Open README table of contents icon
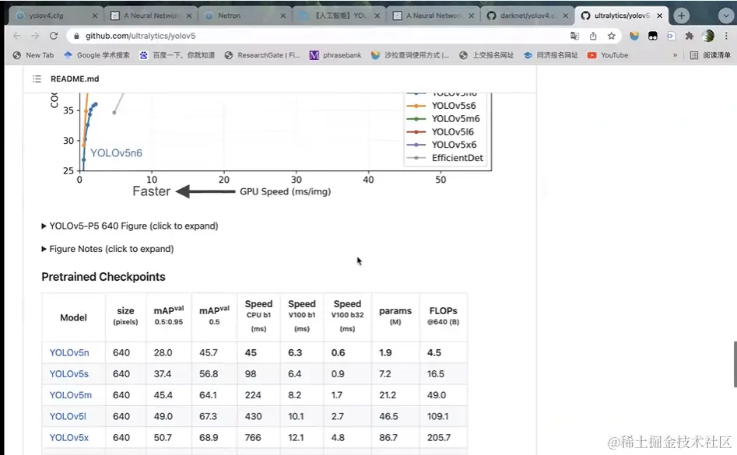The image size is (737, 455). point(37,79)
